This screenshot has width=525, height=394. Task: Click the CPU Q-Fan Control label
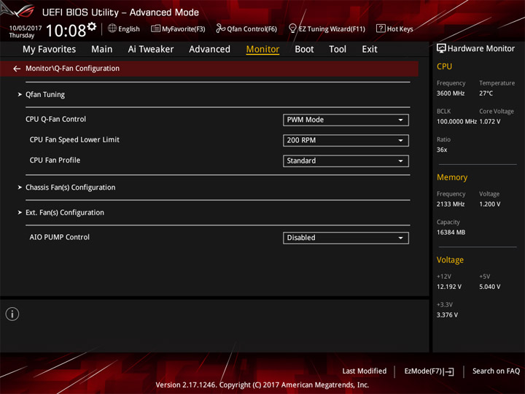pos(55,119)
